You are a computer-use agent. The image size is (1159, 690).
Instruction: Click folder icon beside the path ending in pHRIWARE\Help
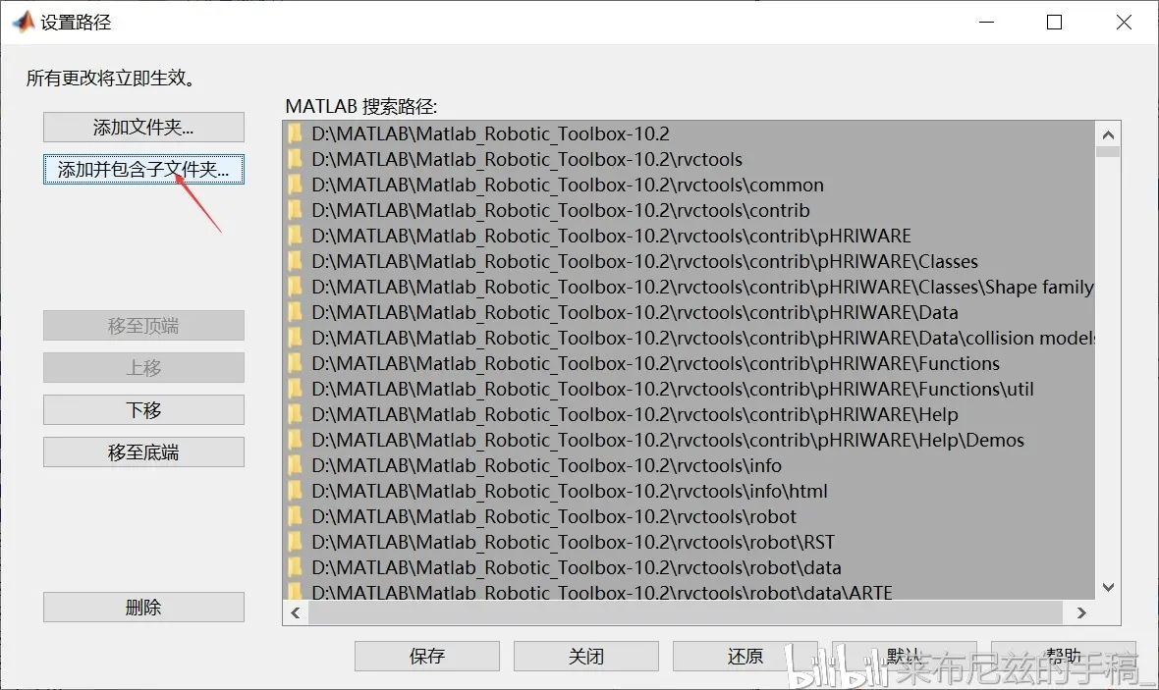coord(295,413)
